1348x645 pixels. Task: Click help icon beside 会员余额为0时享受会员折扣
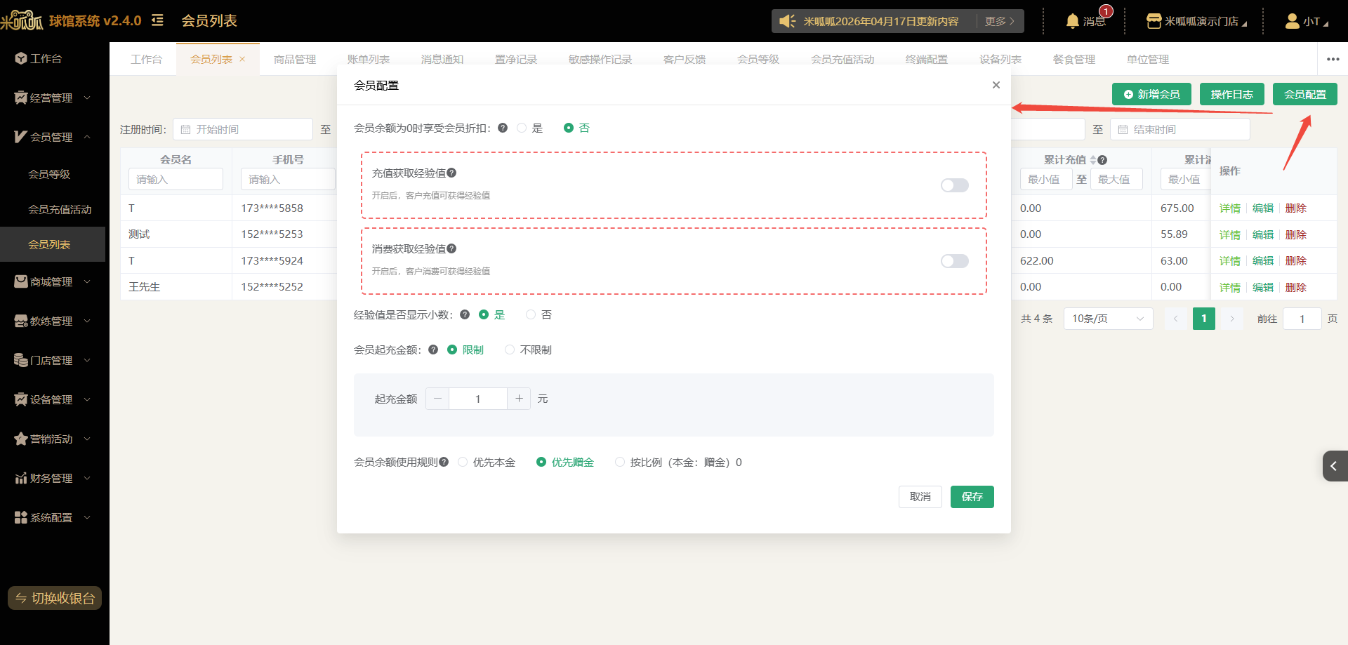pos(503,128)
